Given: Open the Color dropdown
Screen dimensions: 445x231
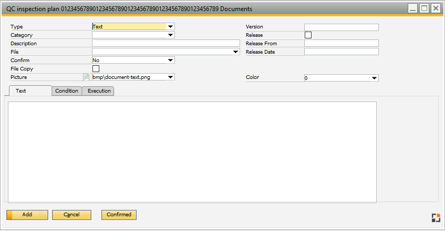Looking at the screenshot, I should point(375,78).
